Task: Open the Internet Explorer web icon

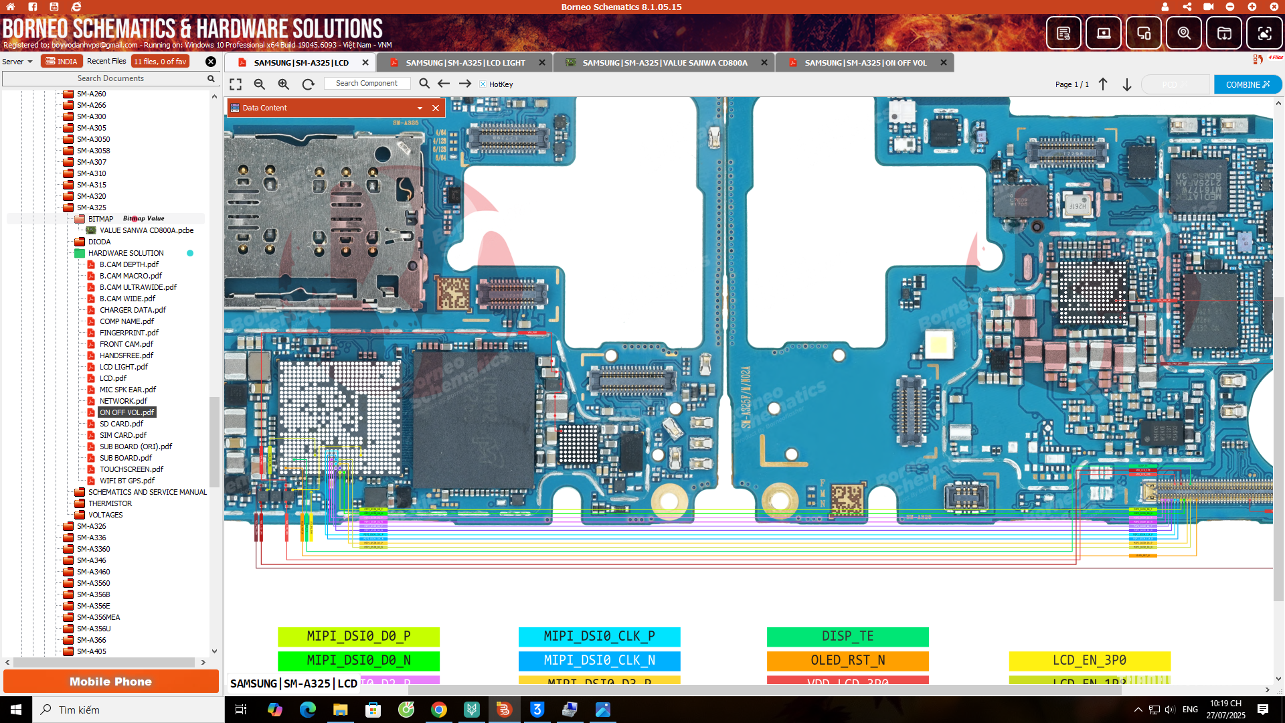Action: click(76, 7)
